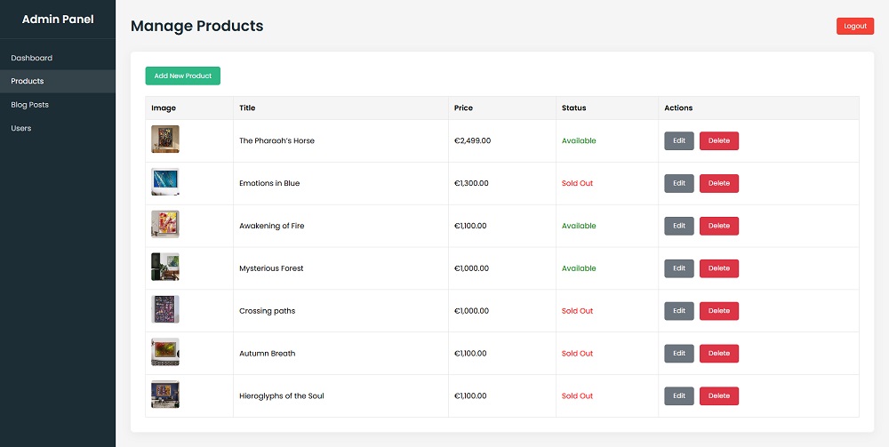Image resolution: width=889 pixels, height=447 pixels.
Task: Delete Hieroglyphs of the Soul product
Action: pyautogui.click(x=718, y=396)
